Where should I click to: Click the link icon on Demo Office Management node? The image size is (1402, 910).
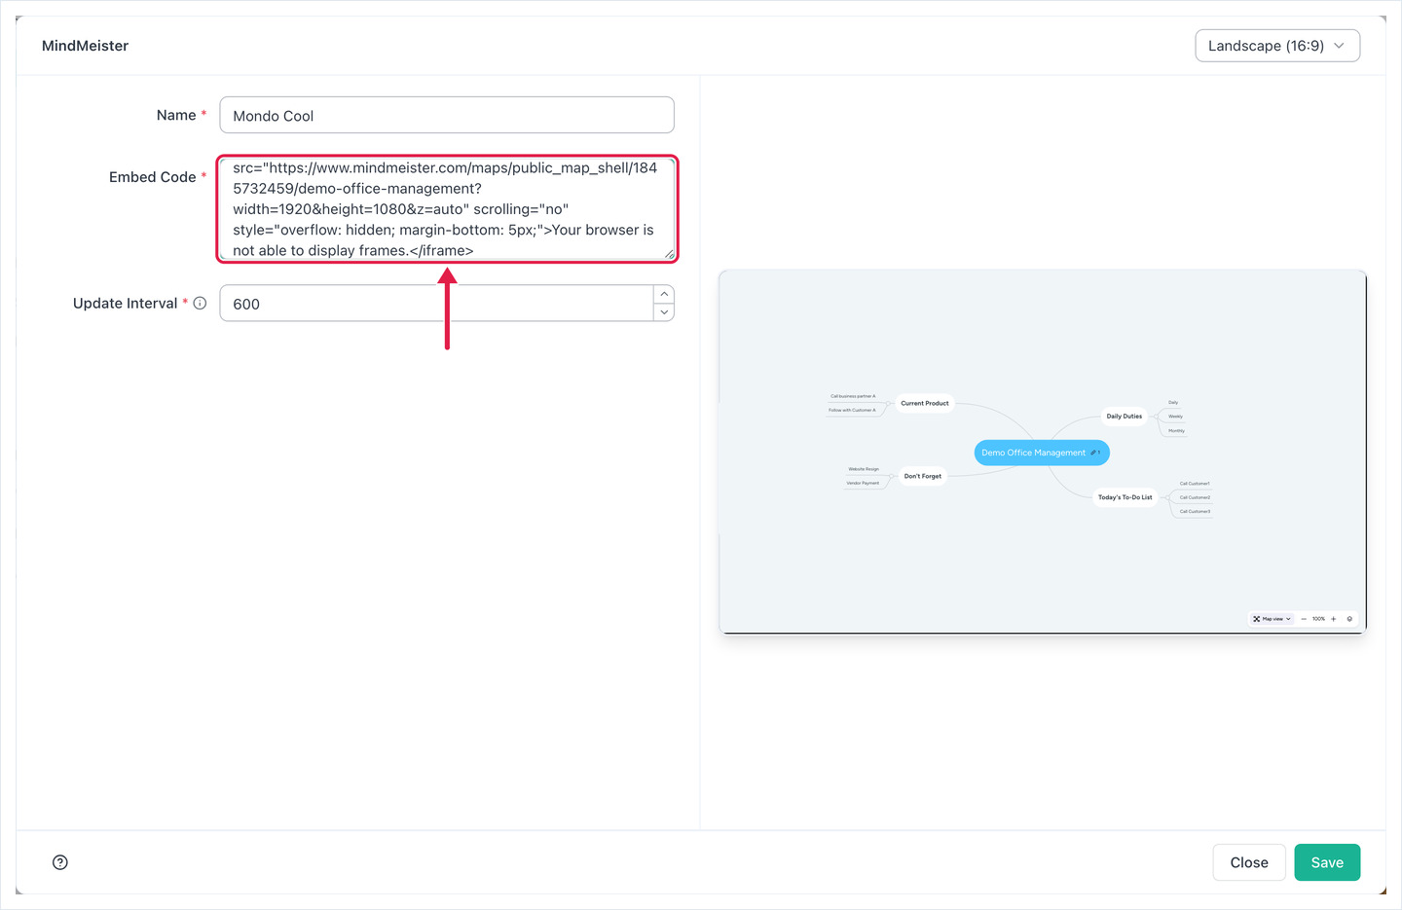click(1094, 453)
